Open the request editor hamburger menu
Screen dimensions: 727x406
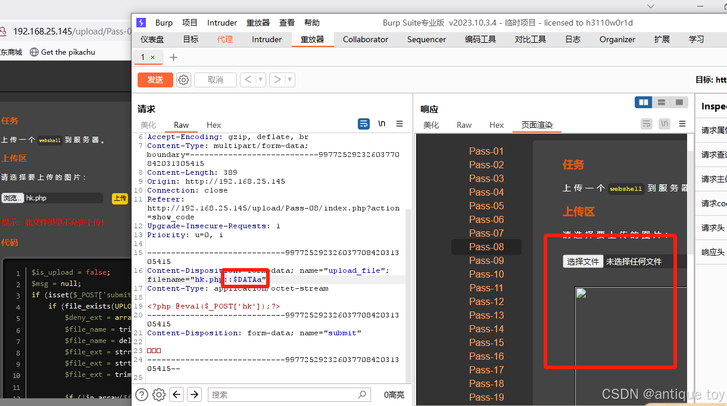click(x=400, y=124)
